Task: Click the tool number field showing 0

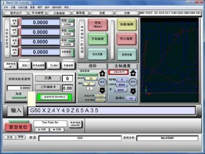Action: [67, 78]
